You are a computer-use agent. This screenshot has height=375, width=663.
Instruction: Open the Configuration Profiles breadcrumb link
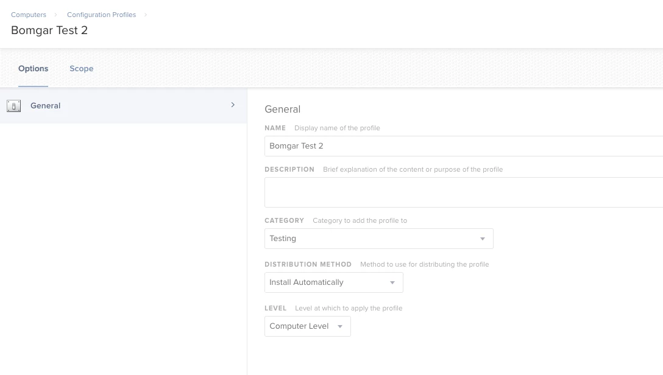(x=102, y=15)
